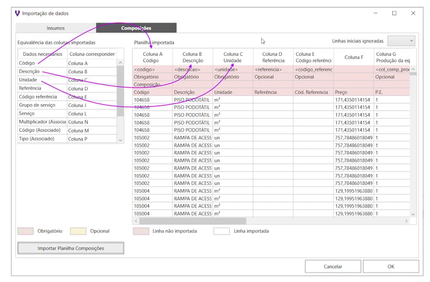Click the Cancelar button
This screenshot has height=282, width=430.
(x=332, y=266)
